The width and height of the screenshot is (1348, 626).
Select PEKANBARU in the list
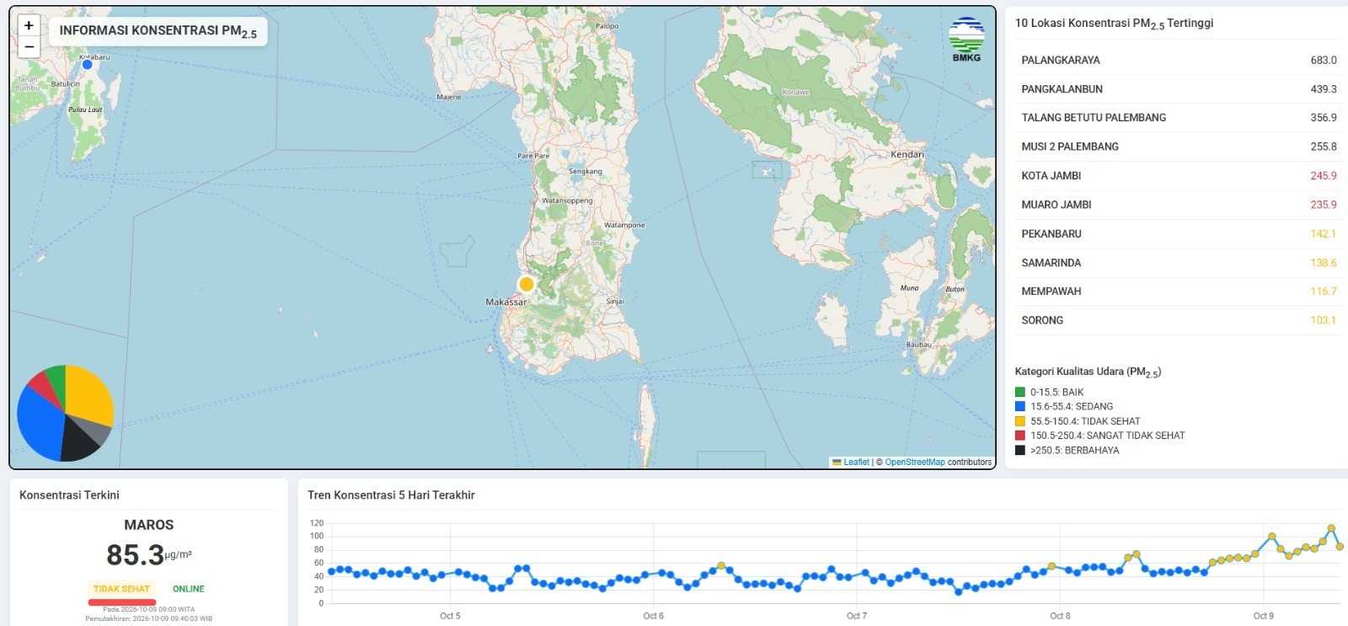(1179, 233)
